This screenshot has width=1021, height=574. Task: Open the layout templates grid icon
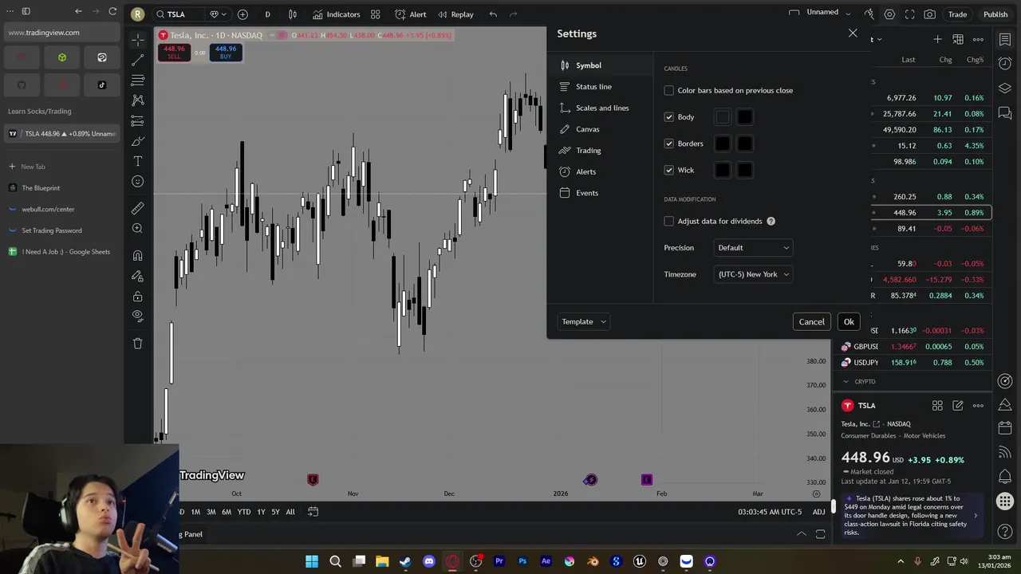[x=375, y=14]
